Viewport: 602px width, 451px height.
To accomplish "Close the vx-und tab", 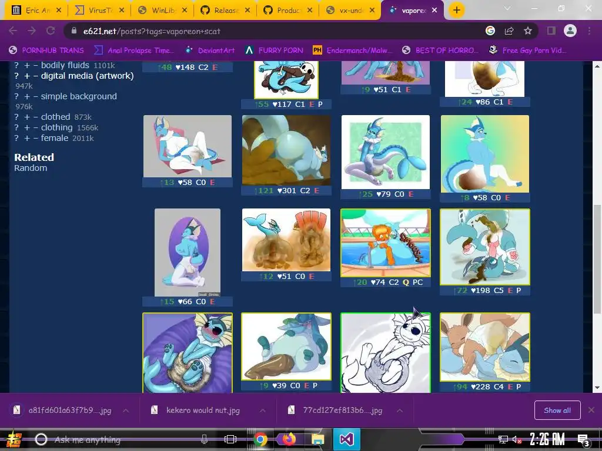I will (372, 11).
